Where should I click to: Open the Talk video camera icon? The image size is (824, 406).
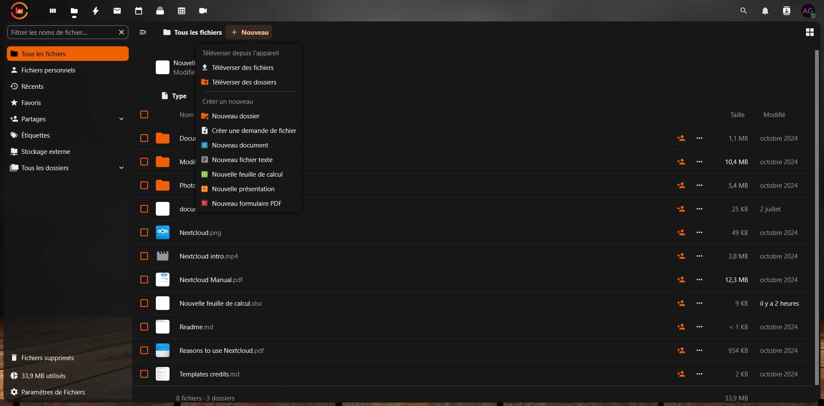coord(203,11)
